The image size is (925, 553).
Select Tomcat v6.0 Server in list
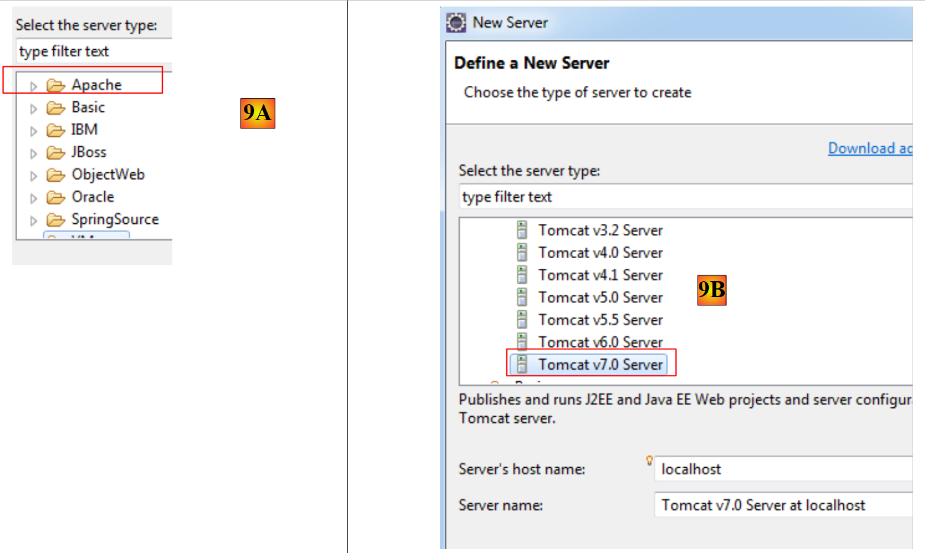[x=600, y=342]
